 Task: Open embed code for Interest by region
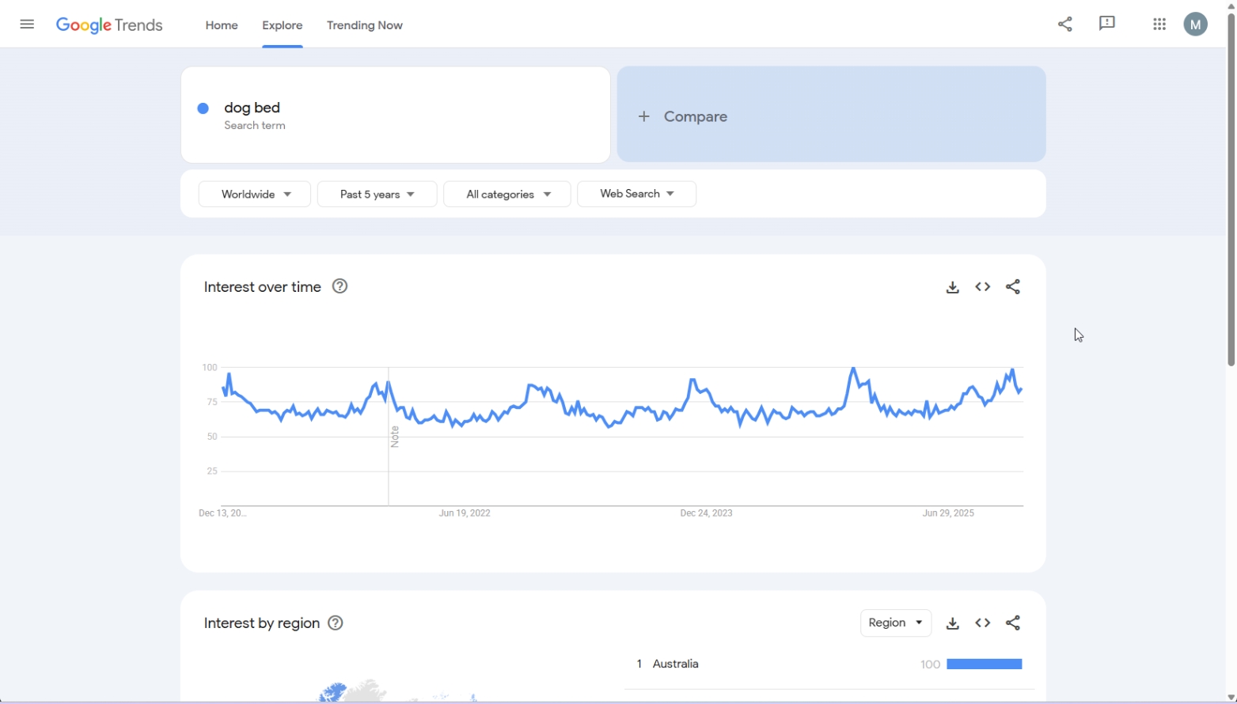(x=982, y=623)
